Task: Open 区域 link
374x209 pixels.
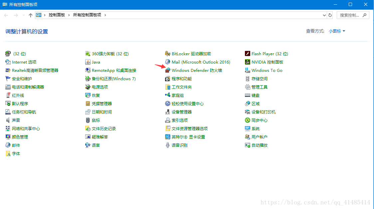Action: pyautogui.click(x=256, y=104)
